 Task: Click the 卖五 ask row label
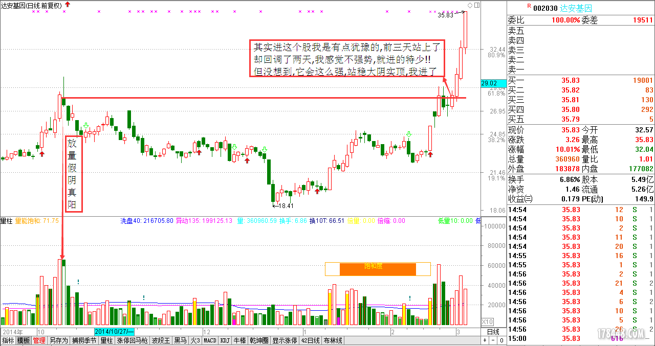coord(516,31)
